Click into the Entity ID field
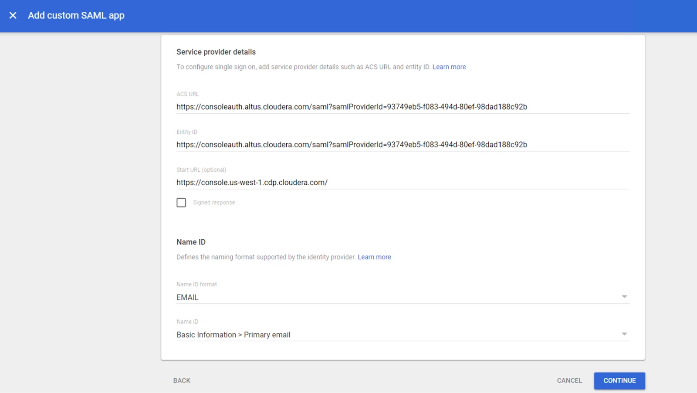 point(403,145)
